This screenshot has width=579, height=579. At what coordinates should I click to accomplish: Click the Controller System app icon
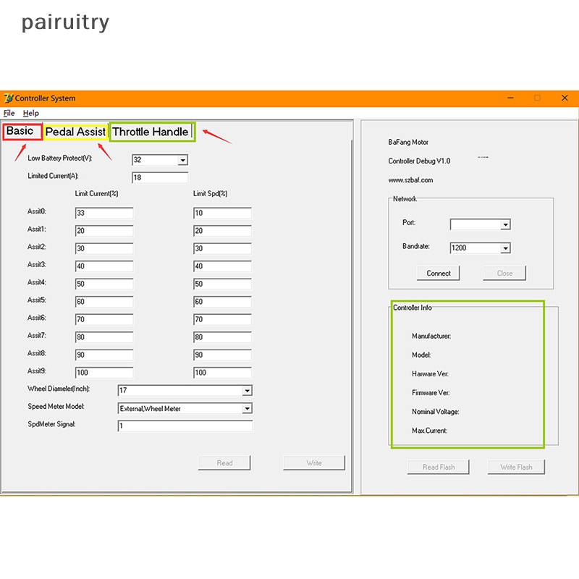click(x=9, y=98)
